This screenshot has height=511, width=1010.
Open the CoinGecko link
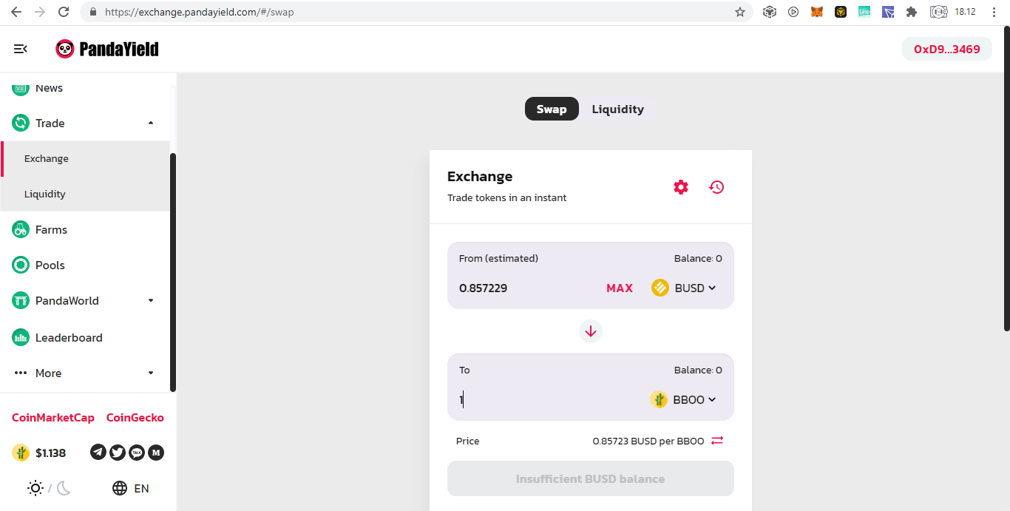[135, 417]
